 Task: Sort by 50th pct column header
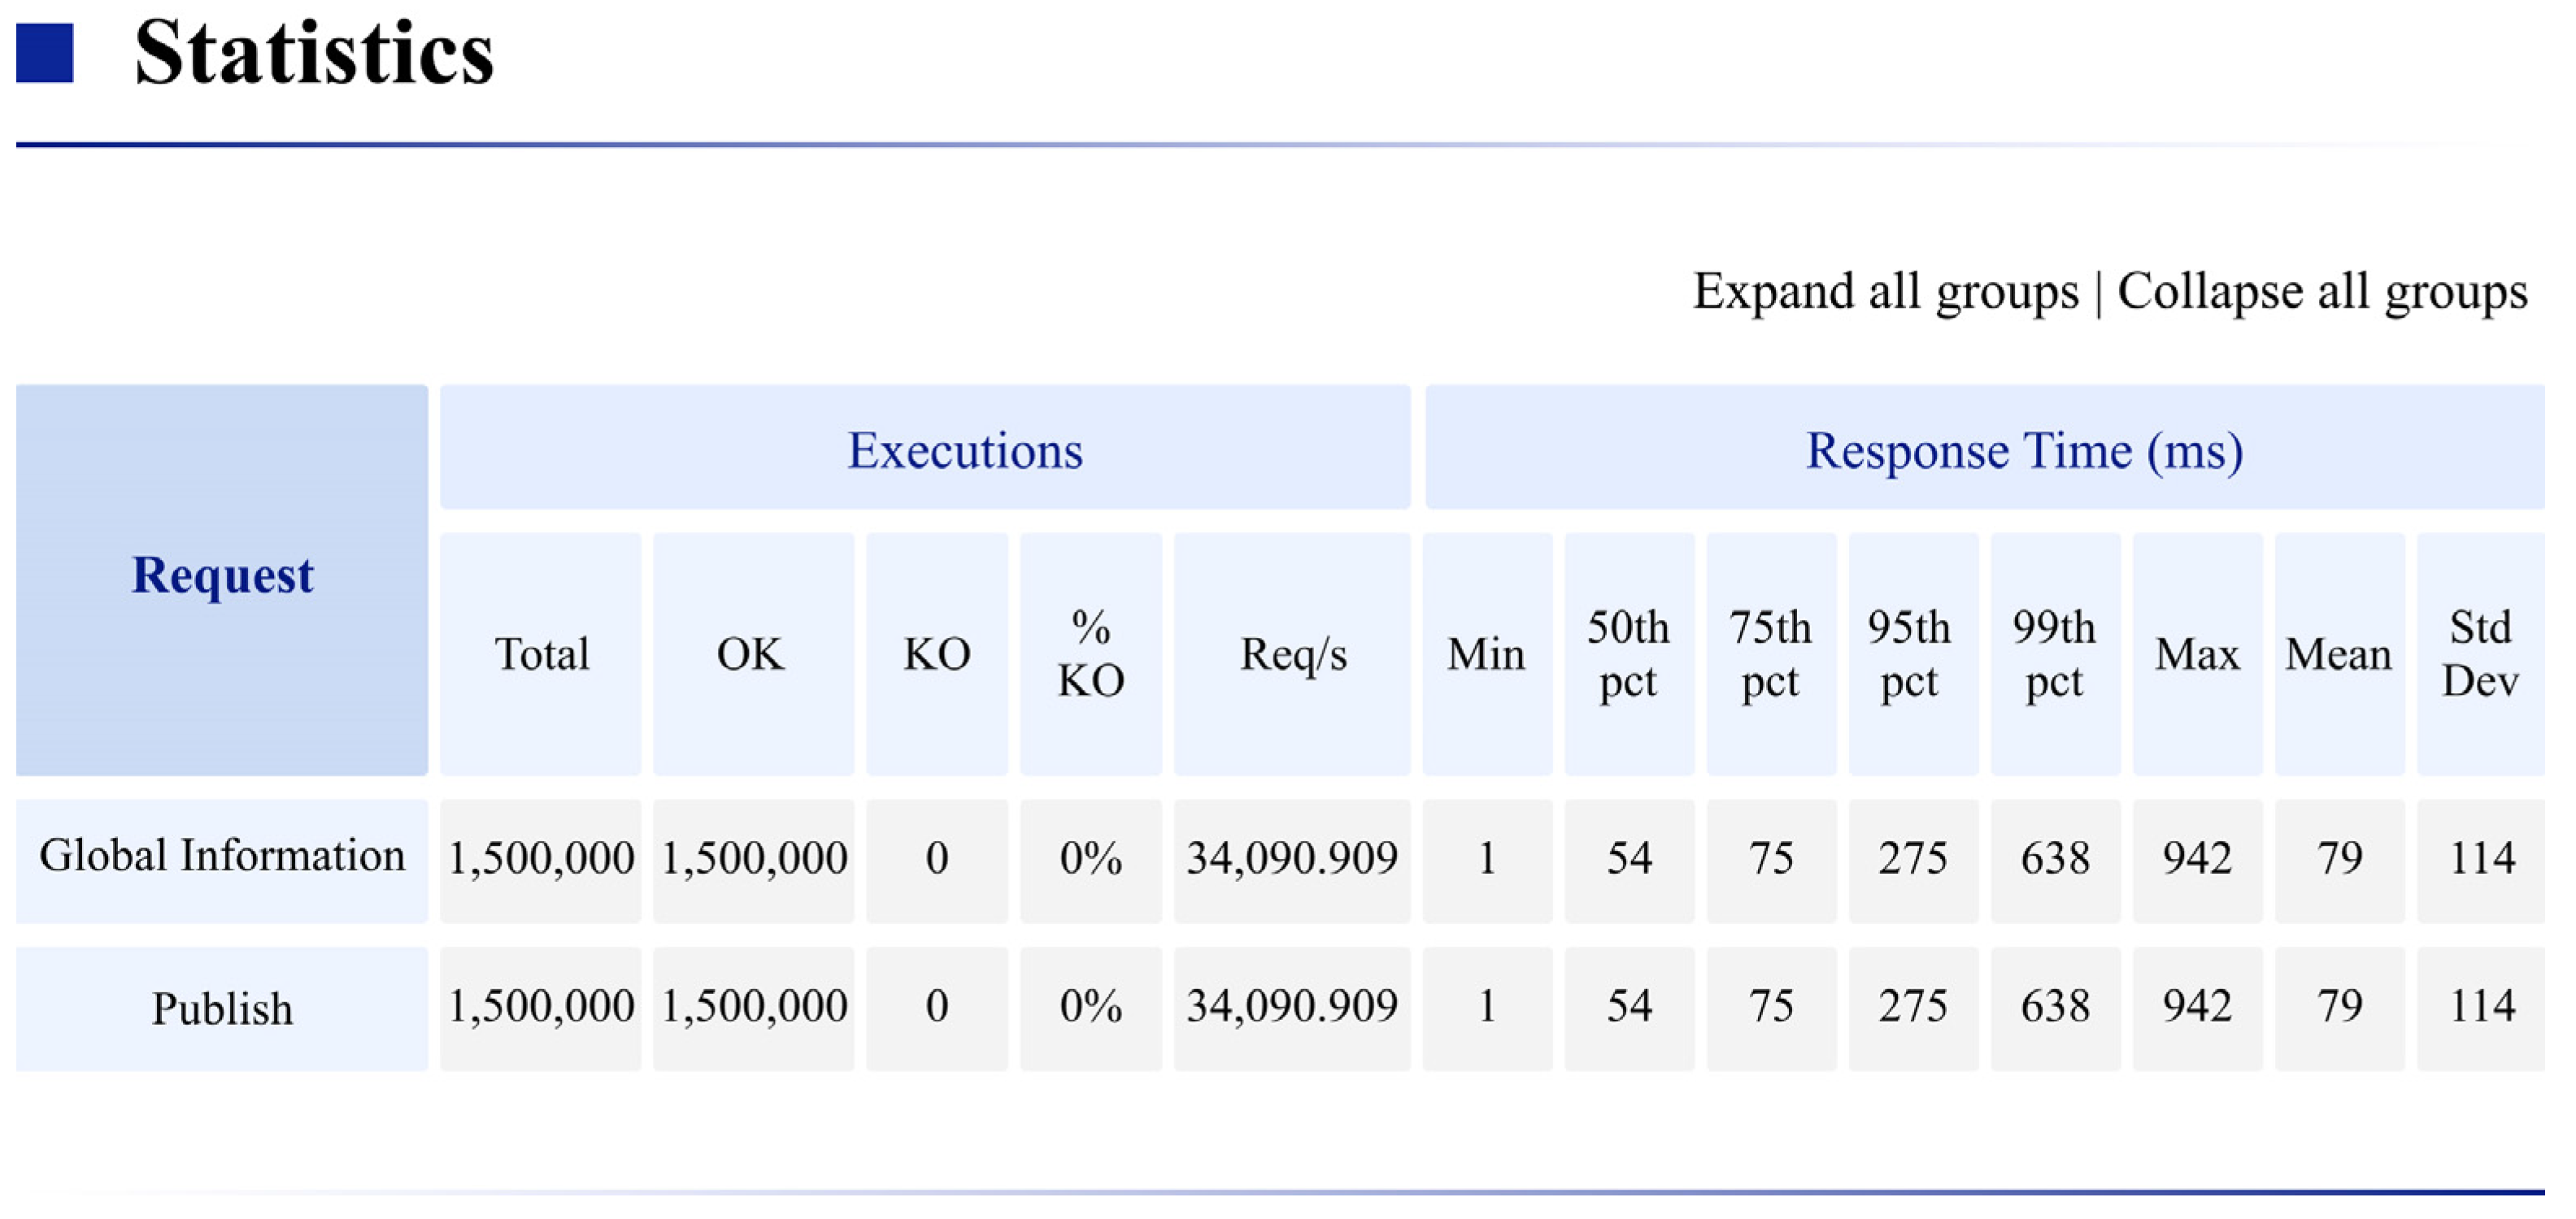coord(1629,654)
